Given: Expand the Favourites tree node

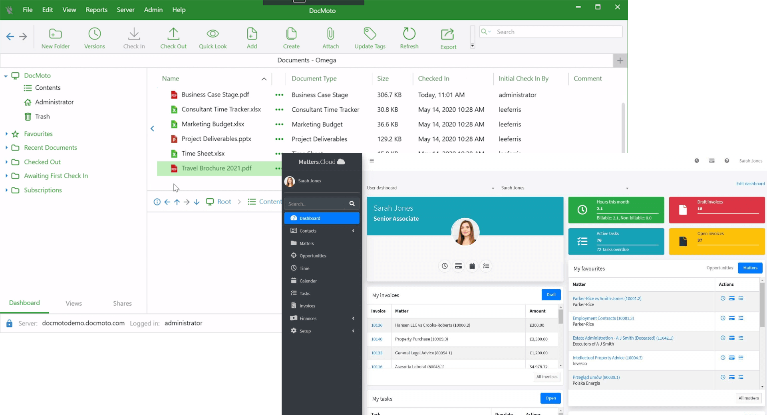Looking at the screenshot, I should tap(6, 134).
